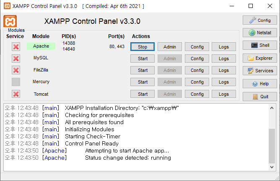Open the Mercury Logs menu
The width and height of the screenshot is (280, 181).
click(224, 82)
